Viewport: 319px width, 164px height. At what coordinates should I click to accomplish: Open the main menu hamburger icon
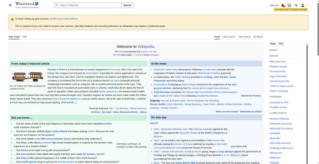point(10,5)
